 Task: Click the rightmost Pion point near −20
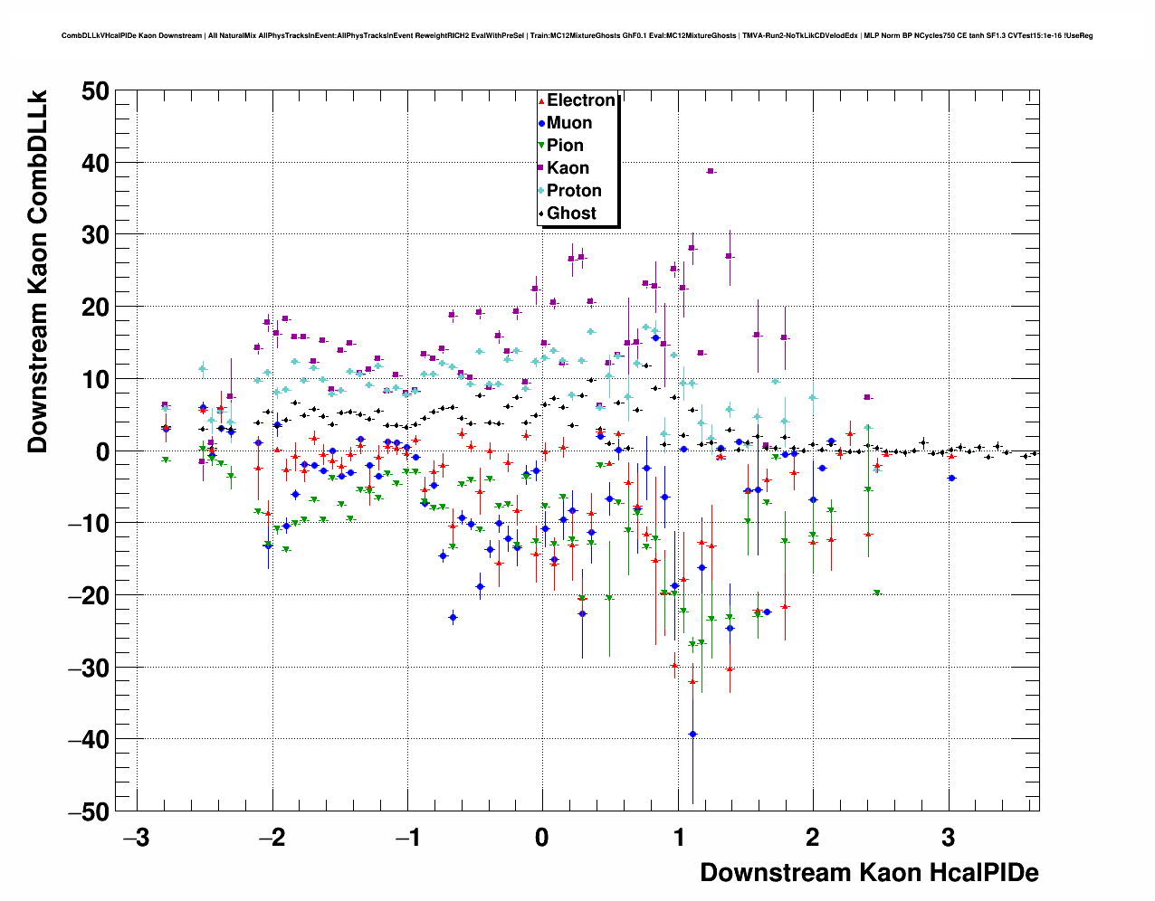pyautogui.click(x=876, y=593)
